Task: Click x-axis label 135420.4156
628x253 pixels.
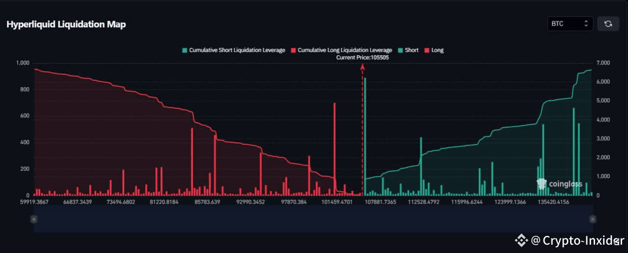Action: coord(553,202)
